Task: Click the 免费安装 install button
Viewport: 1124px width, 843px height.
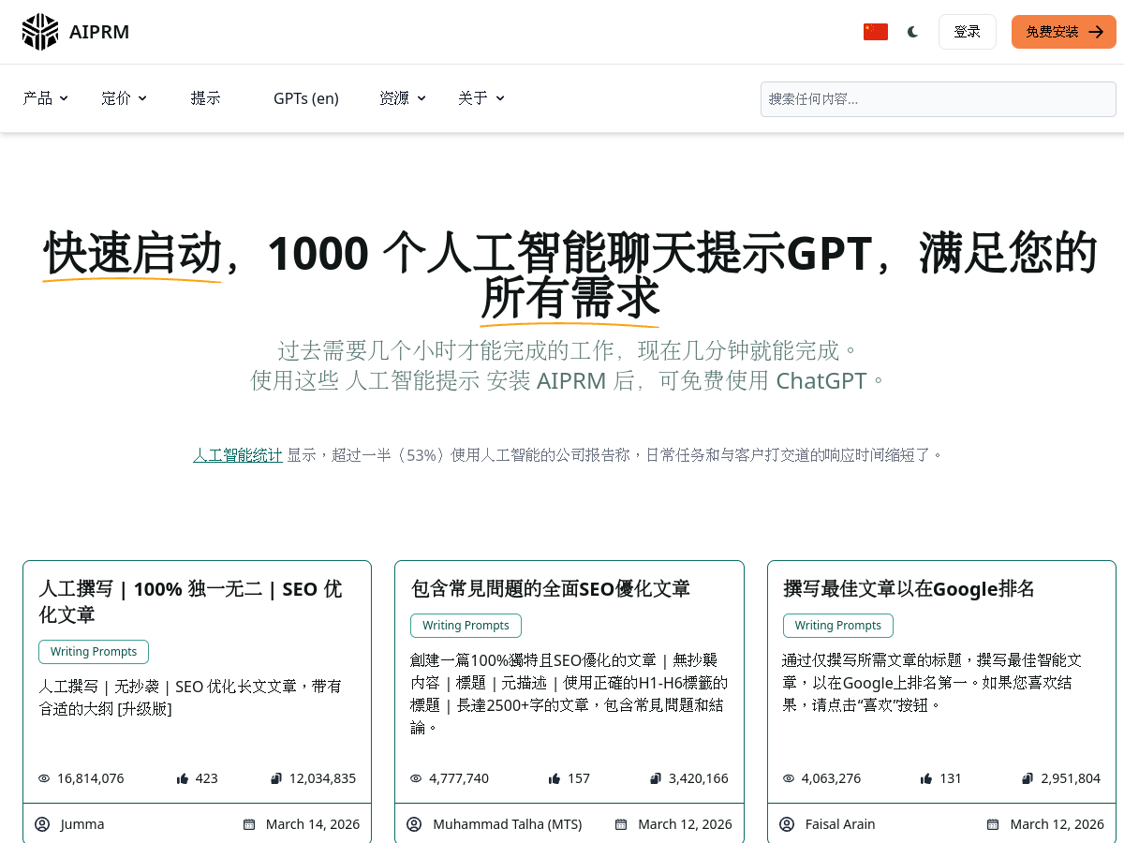Action: [1064, 32]
